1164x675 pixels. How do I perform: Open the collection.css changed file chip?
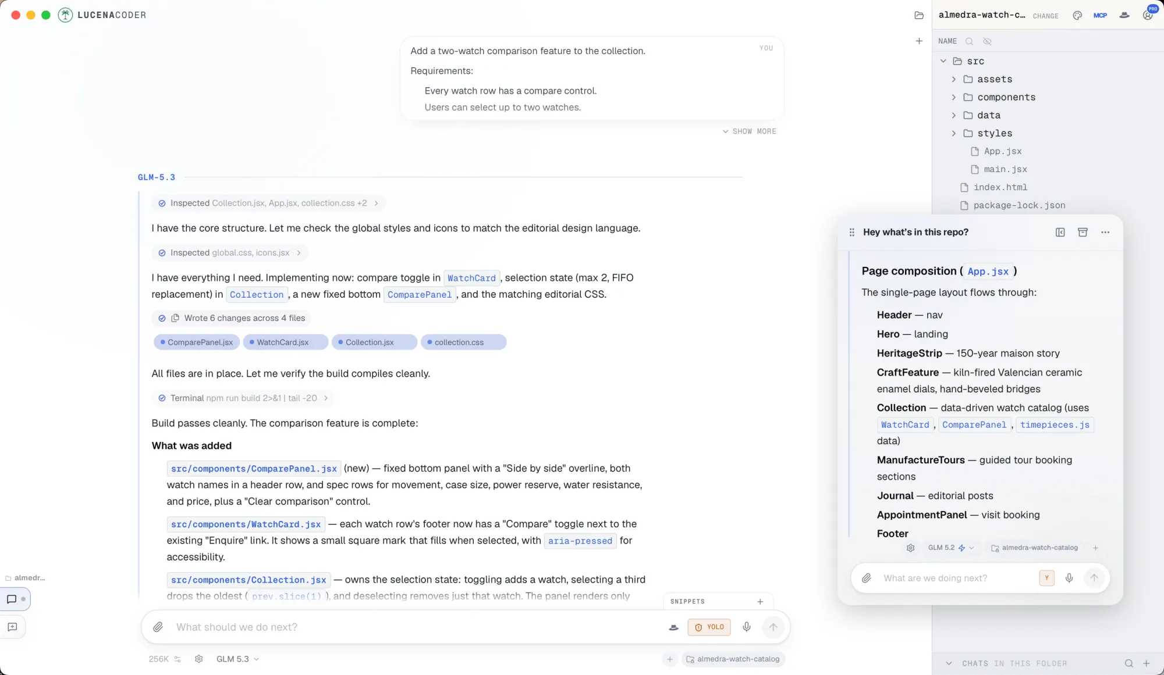[463, 342]
